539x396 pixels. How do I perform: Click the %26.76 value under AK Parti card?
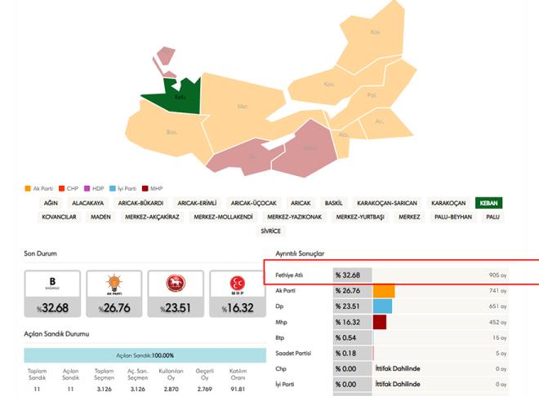click(x=114, y=307)
